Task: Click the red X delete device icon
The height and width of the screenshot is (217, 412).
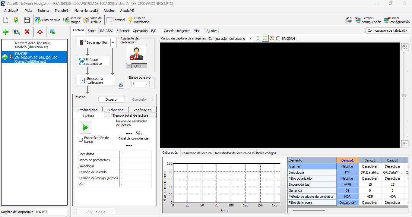Action: coord(27,32)
